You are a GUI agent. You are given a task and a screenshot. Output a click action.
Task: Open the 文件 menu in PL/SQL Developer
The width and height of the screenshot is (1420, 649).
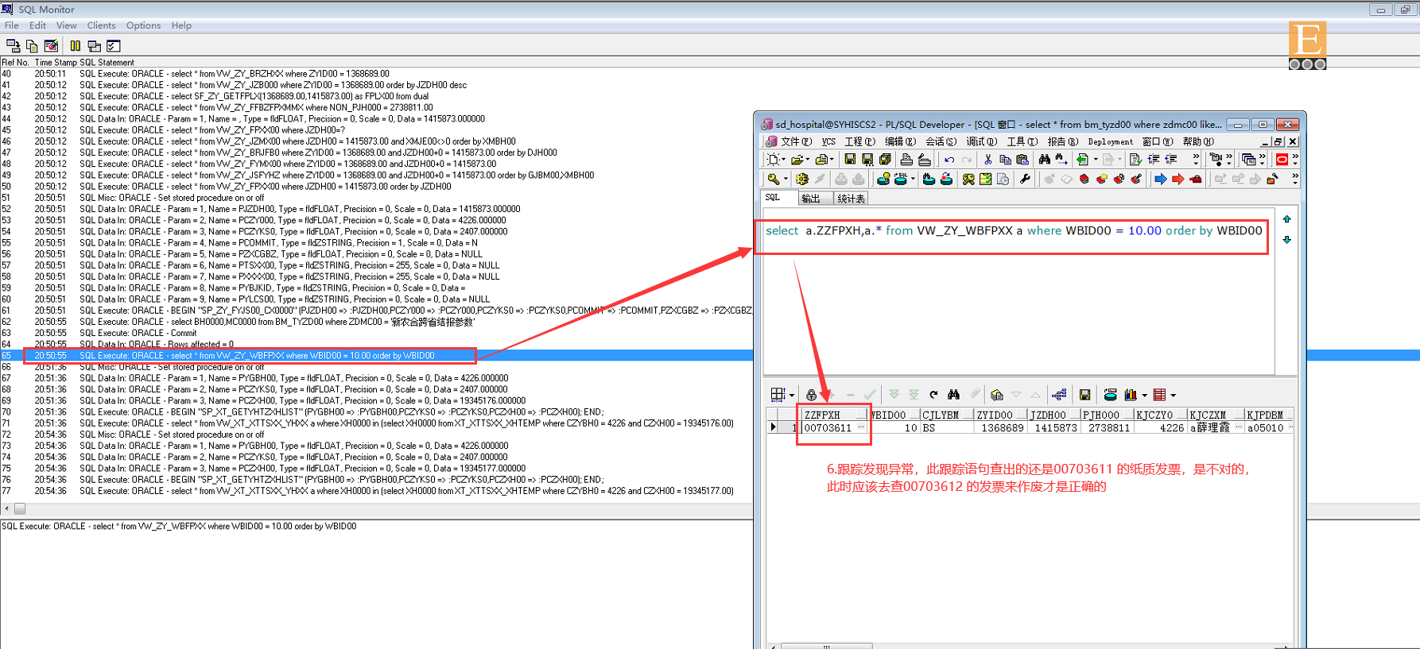pos(796,141)
